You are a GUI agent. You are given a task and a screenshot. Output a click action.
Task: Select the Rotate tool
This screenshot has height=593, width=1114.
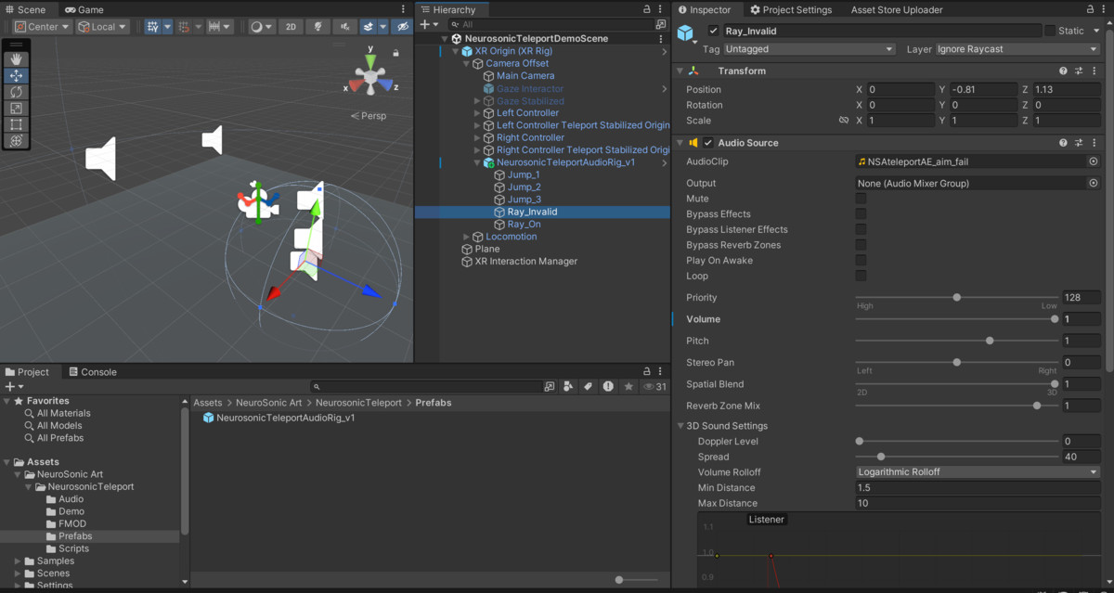point(15,92)
